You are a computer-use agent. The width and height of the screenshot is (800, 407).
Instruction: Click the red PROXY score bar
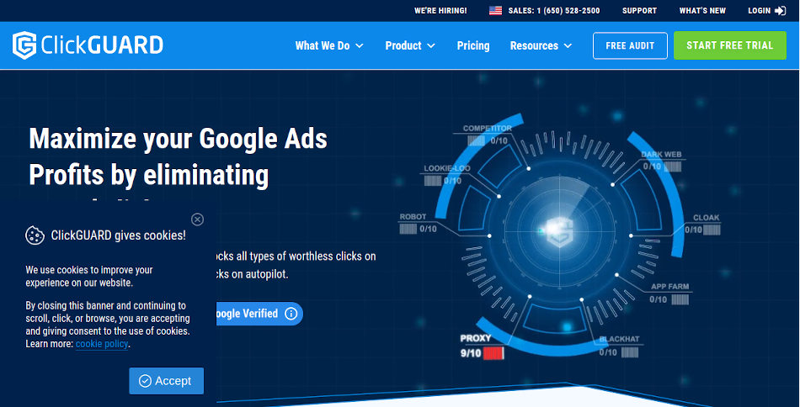[493, 353]
